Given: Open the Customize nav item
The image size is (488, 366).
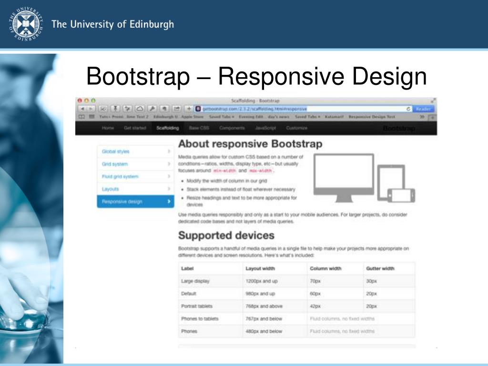Looking at the screenshot, I should click(x=296, y=128).
